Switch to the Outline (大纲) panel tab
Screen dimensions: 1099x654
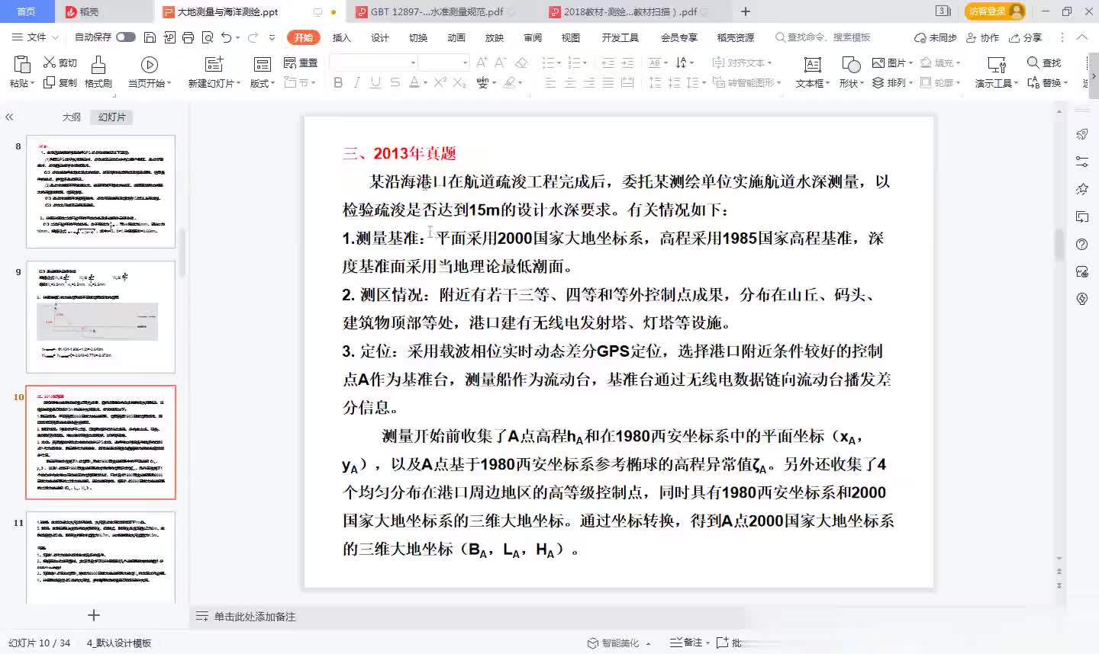pos(71,117)
